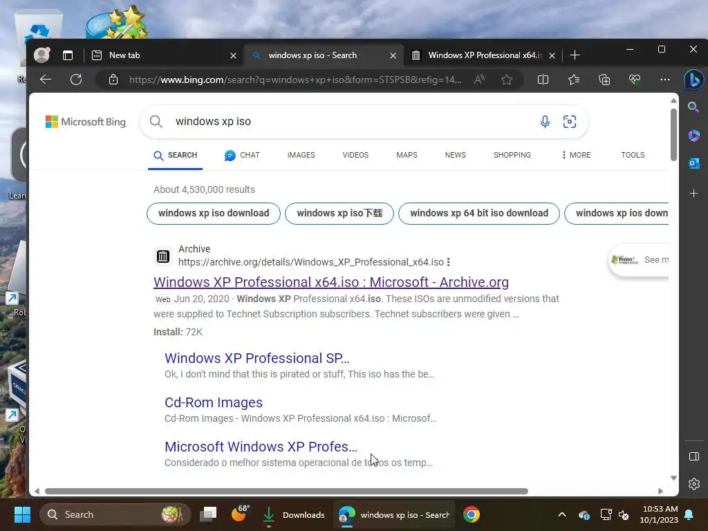Add this page to favorites star
The height and width of the screenshot is (531, 708).
507,80
